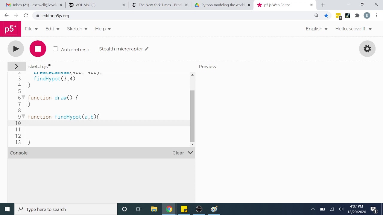Open the Sketch menu
Screen dimensions: 383x215
click(77, 29)
